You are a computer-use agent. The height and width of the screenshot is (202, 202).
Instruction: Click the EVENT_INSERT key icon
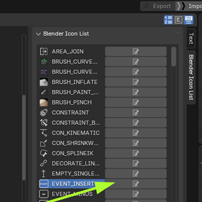tap(43, 184)
